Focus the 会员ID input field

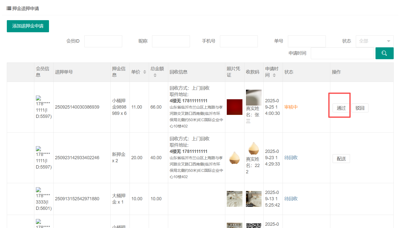103,41
